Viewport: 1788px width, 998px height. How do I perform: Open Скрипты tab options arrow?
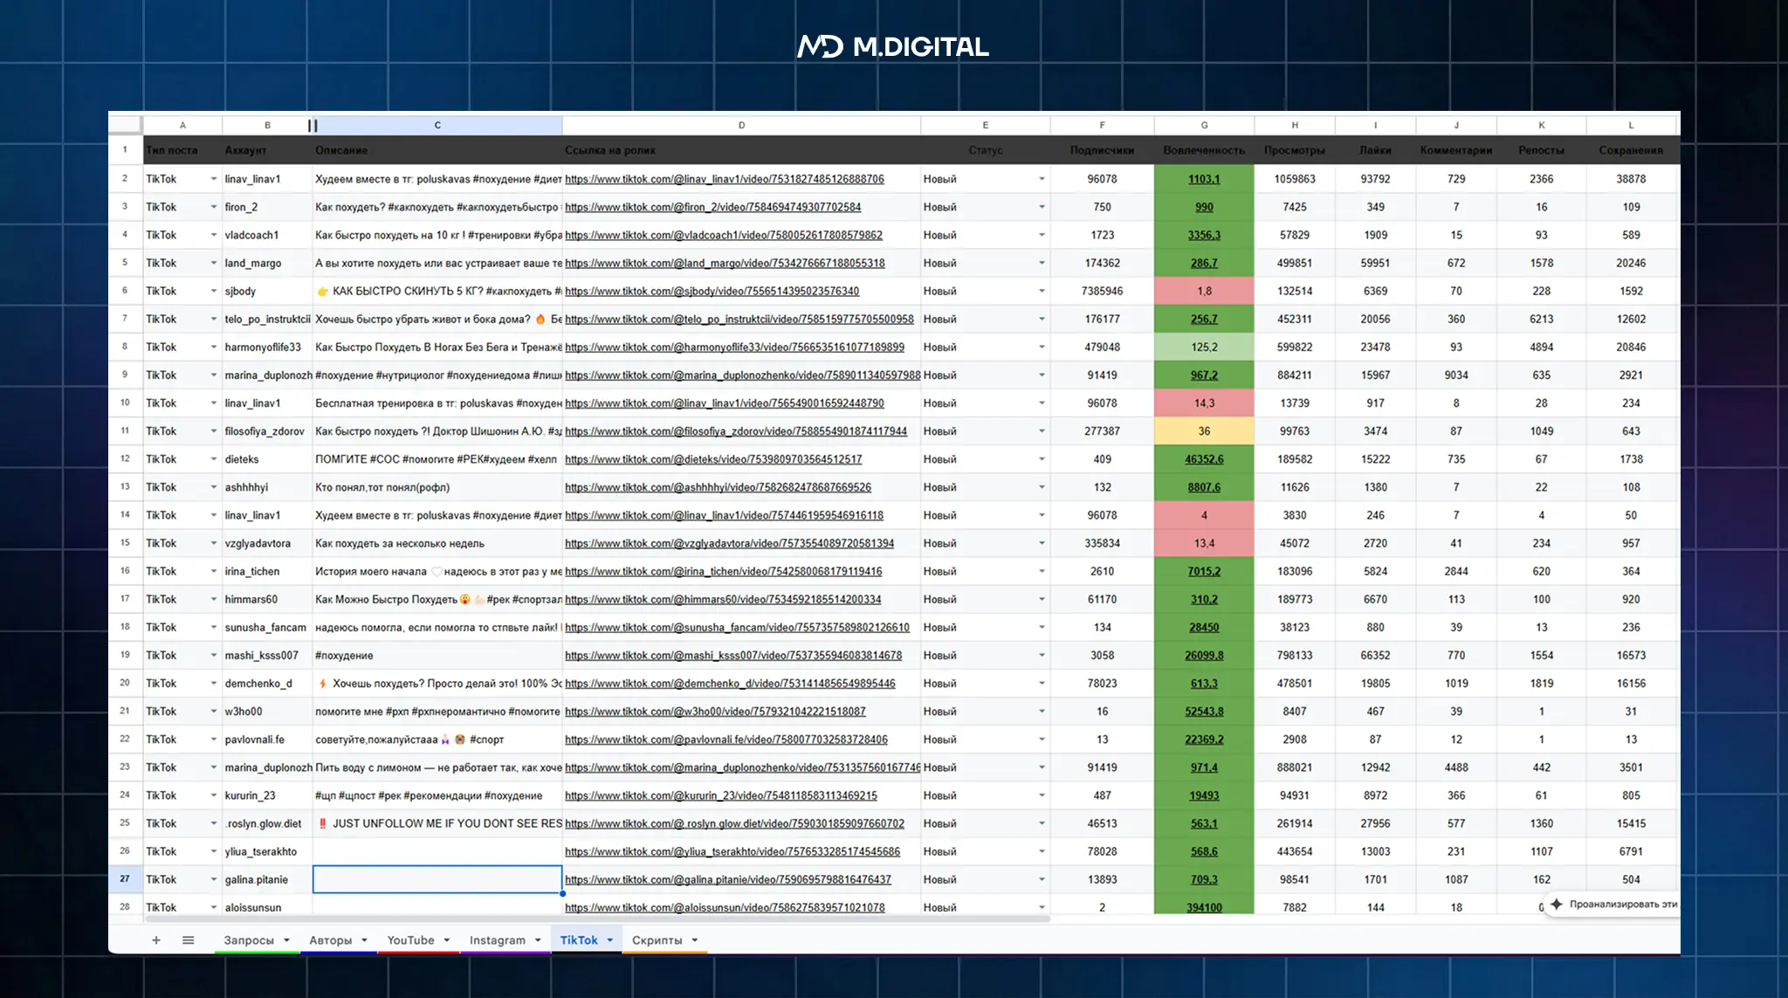(695, 940)
